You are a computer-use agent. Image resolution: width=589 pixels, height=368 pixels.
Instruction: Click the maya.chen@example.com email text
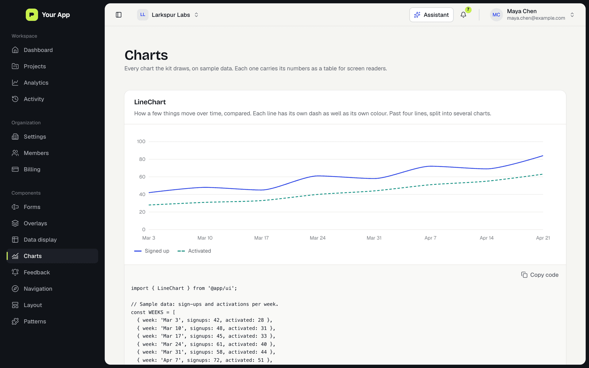click(536, 18)
